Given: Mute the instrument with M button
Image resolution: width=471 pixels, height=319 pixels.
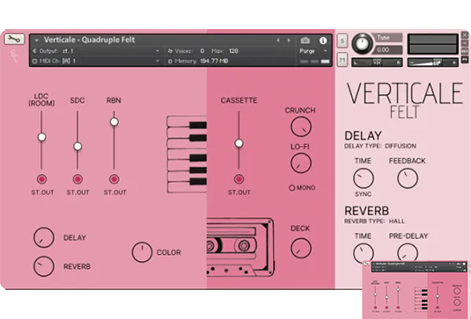Looking at the screenshot, I should coord(342,60).
